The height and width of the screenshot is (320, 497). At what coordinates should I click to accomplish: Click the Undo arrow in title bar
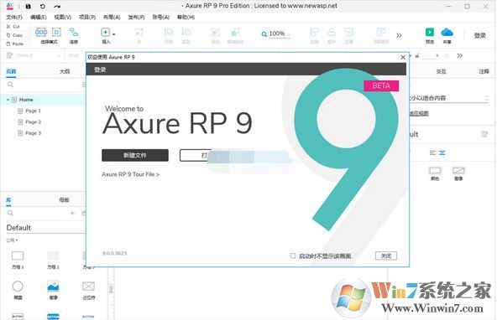[43, 6]
